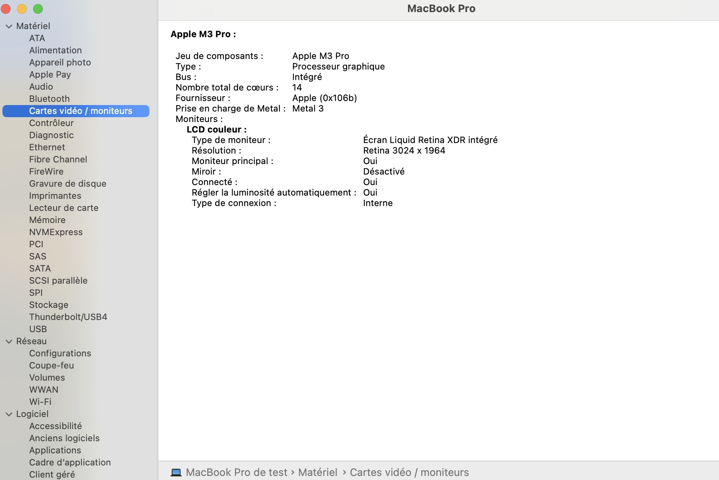View the Mémoire information panel
719x480 pixels.
tap(47, 220)
